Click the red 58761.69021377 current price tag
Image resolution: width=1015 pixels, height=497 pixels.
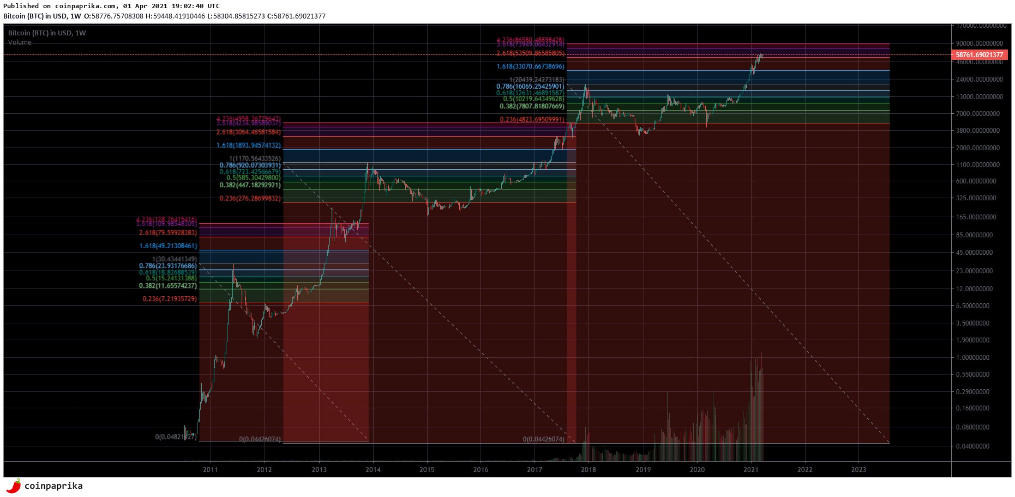[980, 55]
